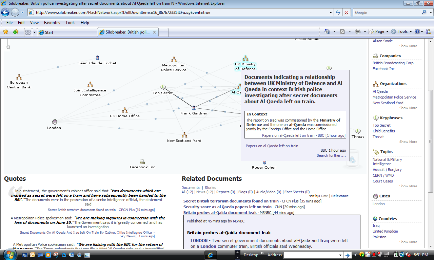434x260 pixels.
Task: Click the Internet Explorer taskbar button
Action: coord(211,255)
